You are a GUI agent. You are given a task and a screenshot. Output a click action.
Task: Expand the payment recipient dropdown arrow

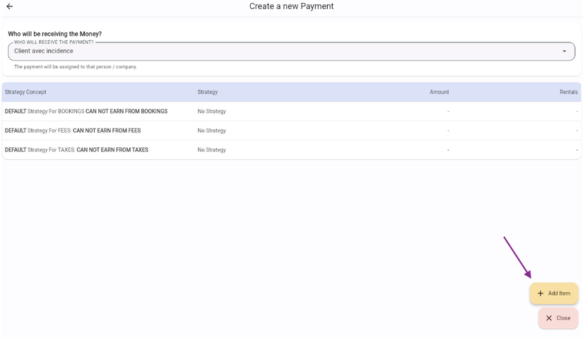pos(564,52)
